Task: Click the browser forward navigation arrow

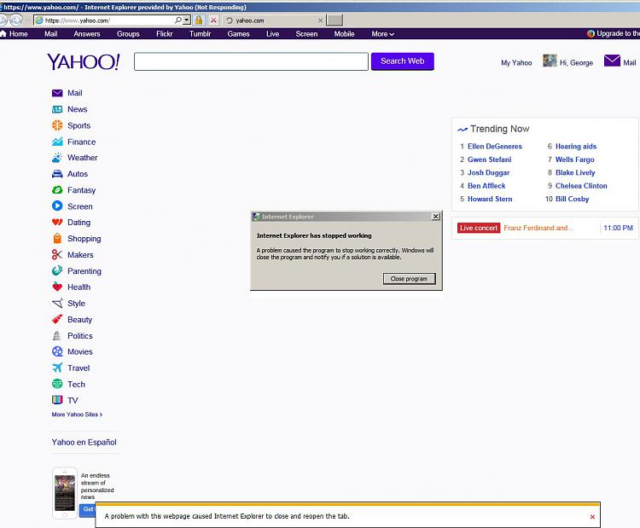Action: pos(15,20)
